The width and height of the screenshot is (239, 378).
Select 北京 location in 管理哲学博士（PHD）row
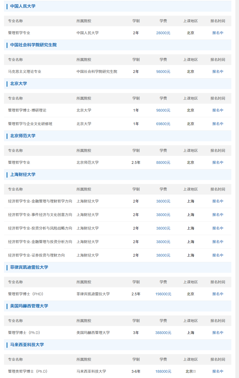click(x=191, y=294)
